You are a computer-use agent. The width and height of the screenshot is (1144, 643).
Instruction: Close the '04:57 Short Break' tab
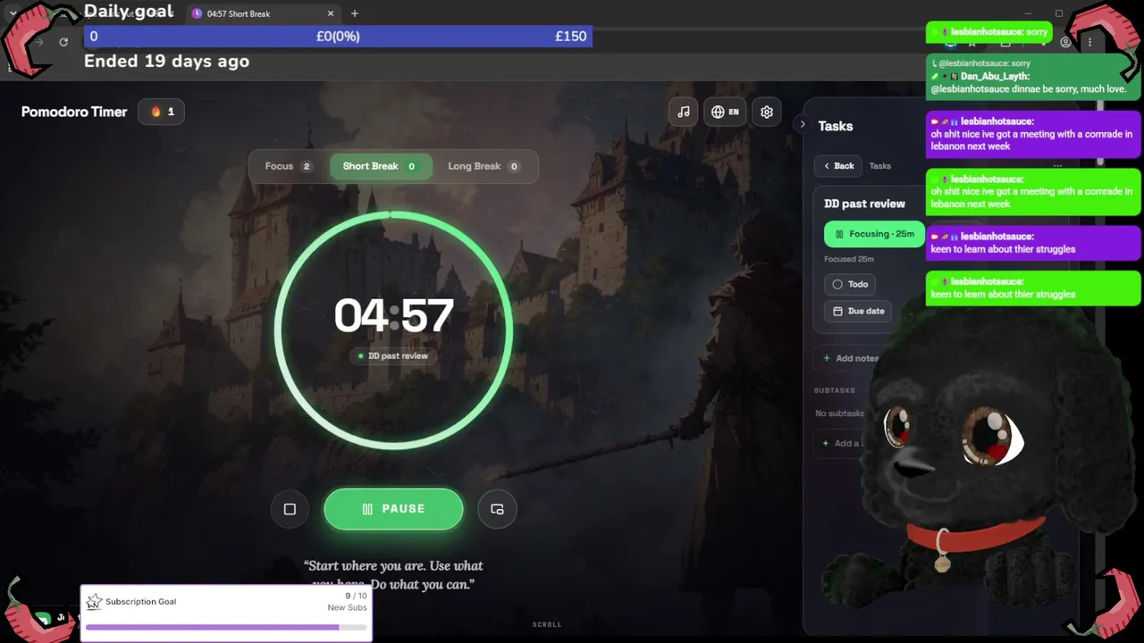point(331,13)
